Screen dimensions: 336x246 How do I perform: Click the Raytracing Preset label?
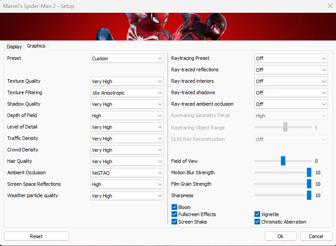coord(190,58)
